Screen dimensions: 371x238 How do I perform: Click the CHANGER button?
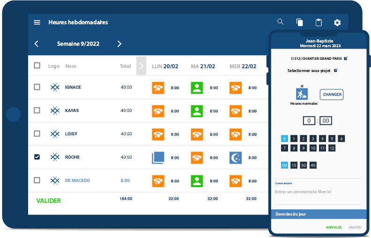(332, 94)
